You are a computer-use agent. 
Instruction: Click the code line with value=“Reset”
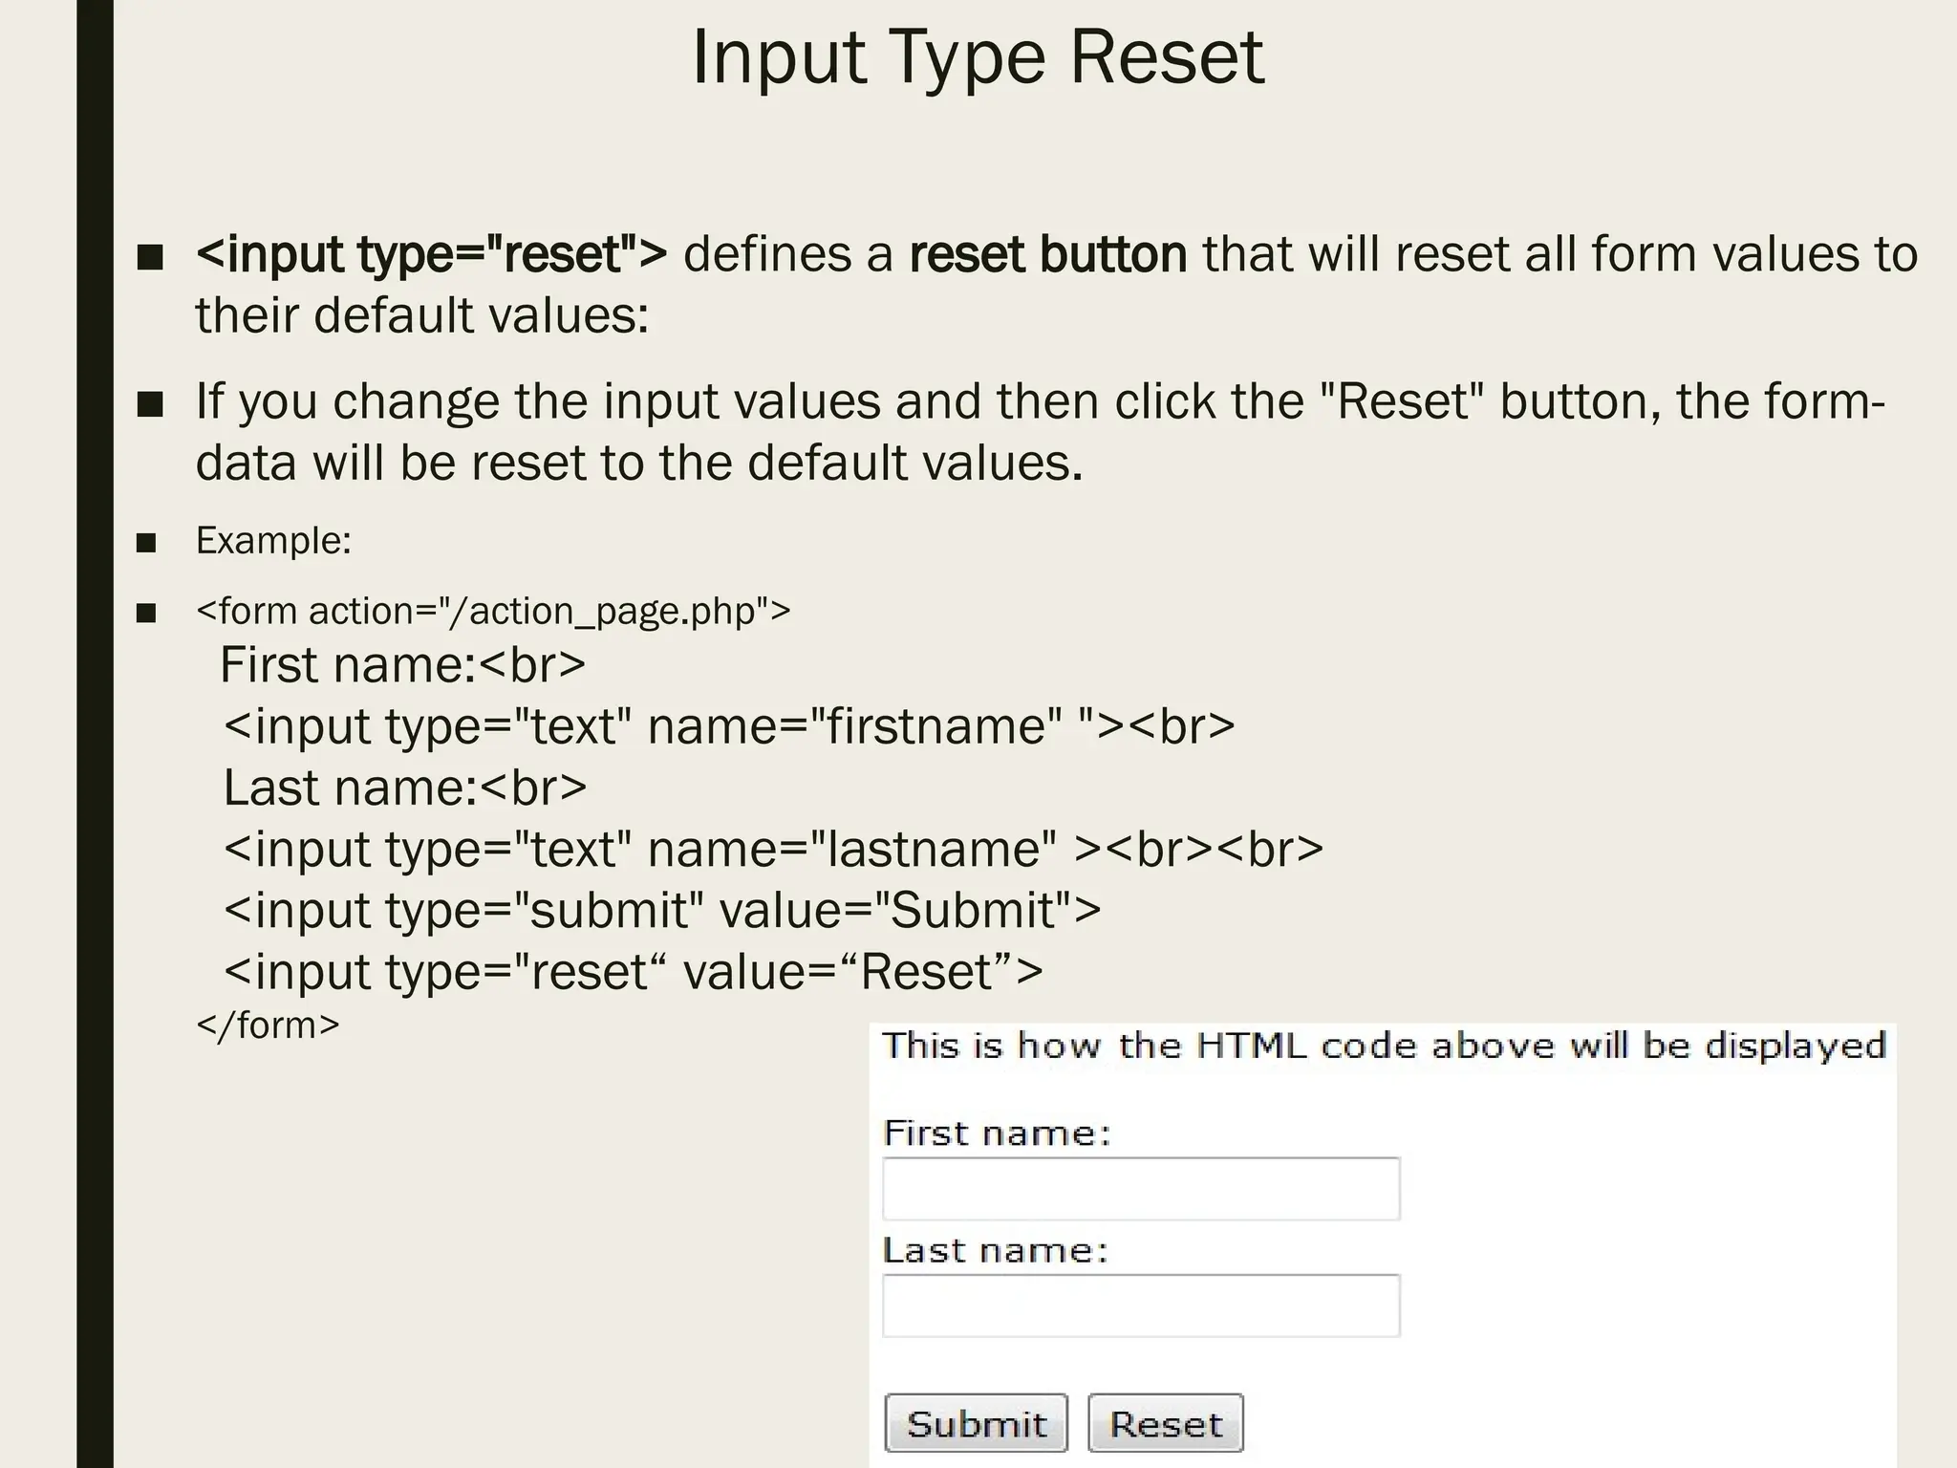633,971
